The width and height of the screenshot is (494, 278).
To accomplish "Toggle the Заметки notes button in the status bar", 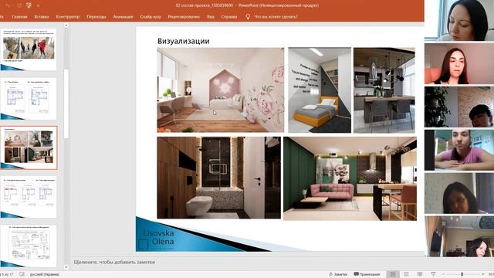I will point(338,274).
